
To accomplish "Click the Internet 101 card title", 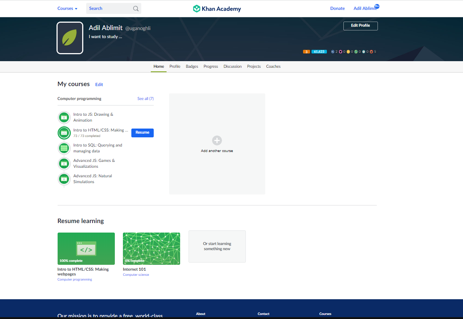I will [x=134, y=269].
